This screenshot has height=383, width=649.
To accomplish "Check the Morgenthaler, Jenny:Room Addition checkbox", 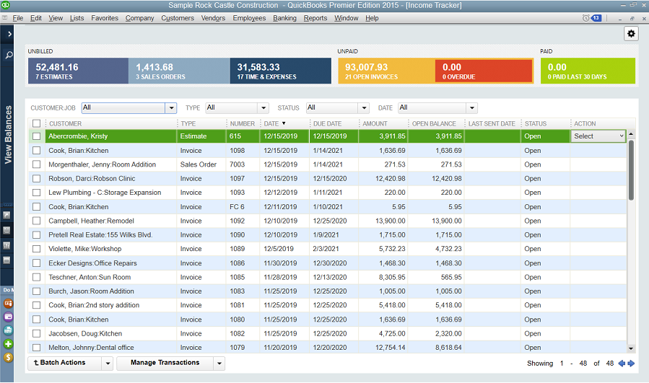I will [x=36, y=164].
